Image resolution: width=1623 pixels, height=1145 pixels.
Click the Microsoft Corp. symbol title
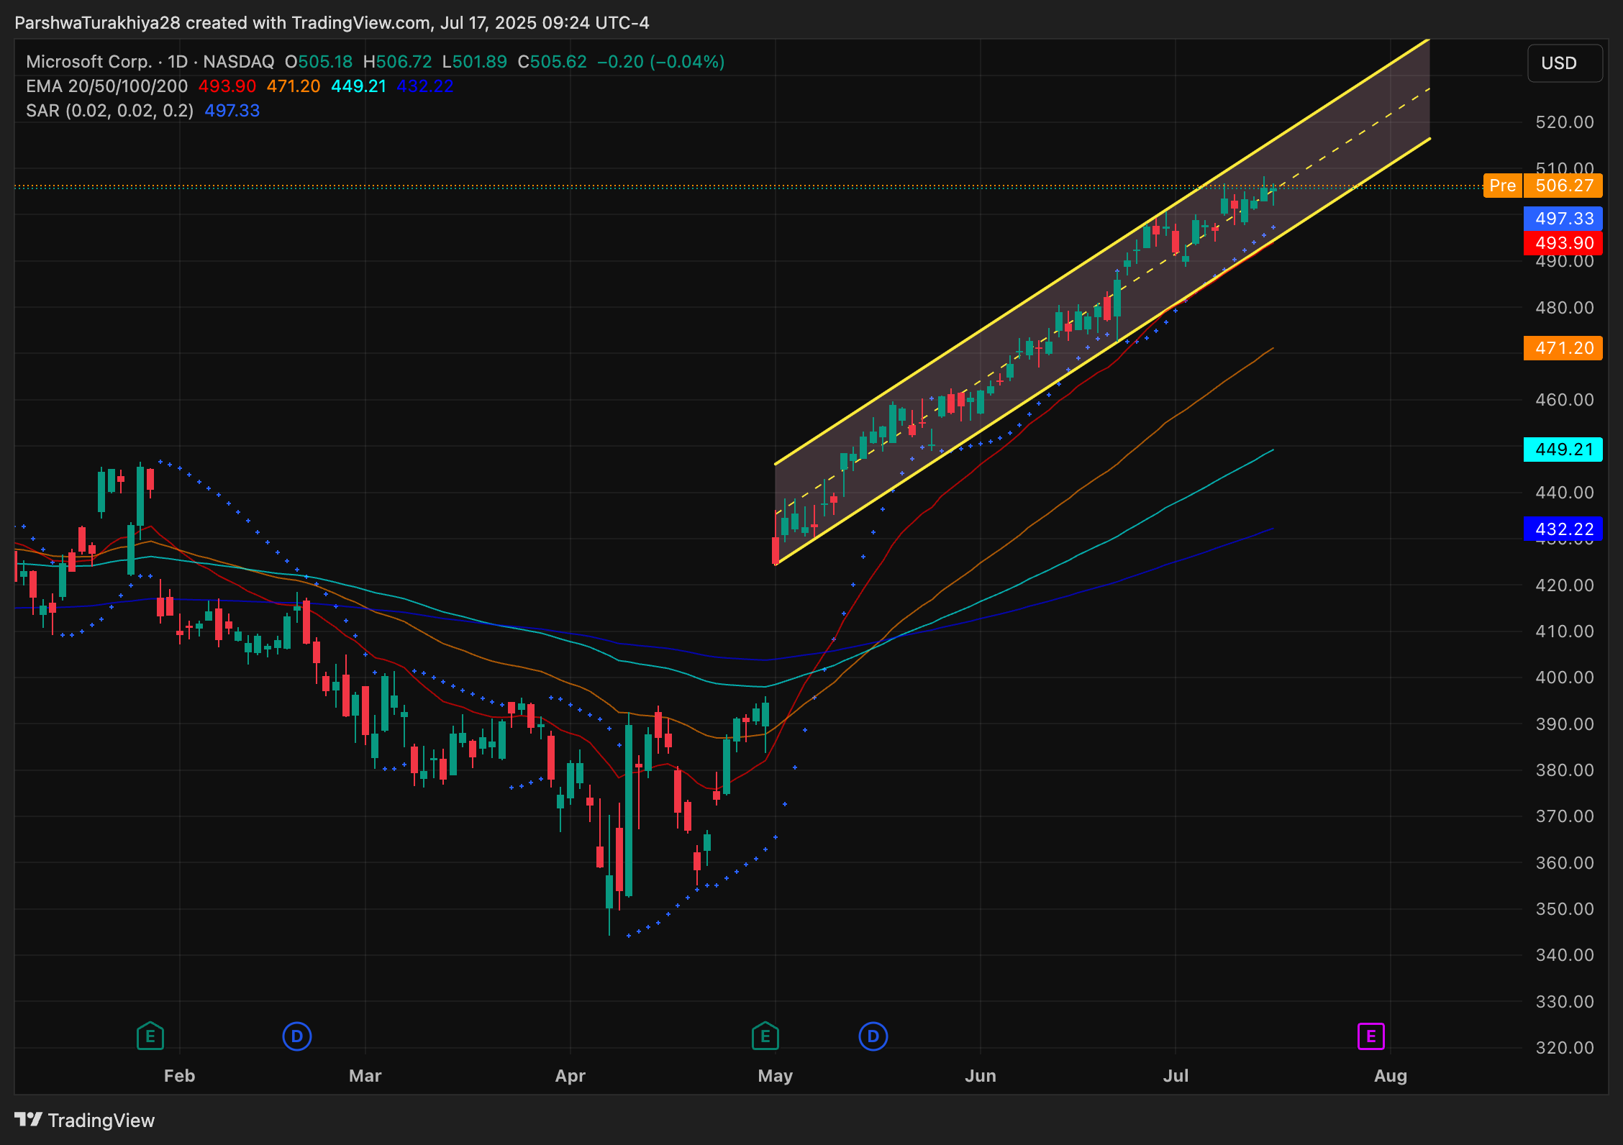pos(89,62)
